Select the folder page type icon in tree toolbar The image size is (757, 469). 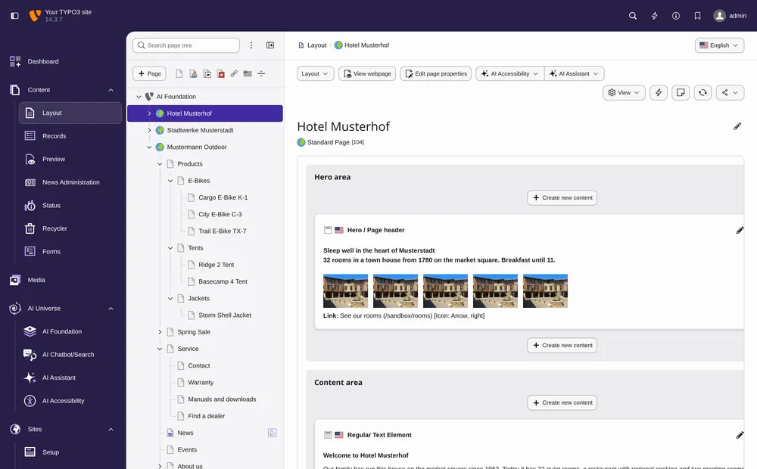point(248,74)
